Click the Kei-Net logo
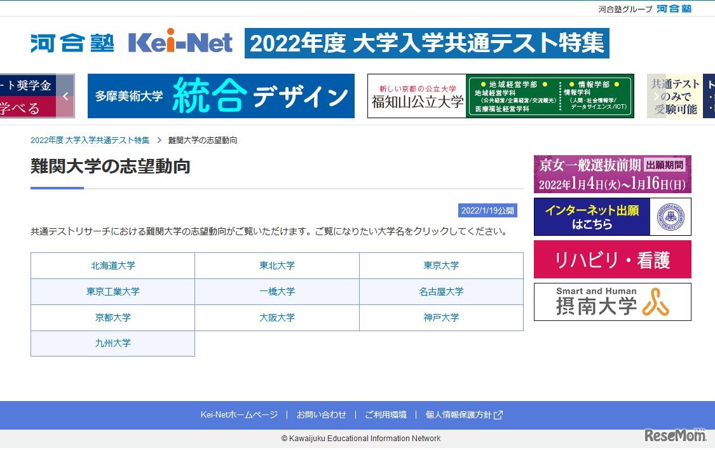The image size is (715, 450). tap(180, 41)
